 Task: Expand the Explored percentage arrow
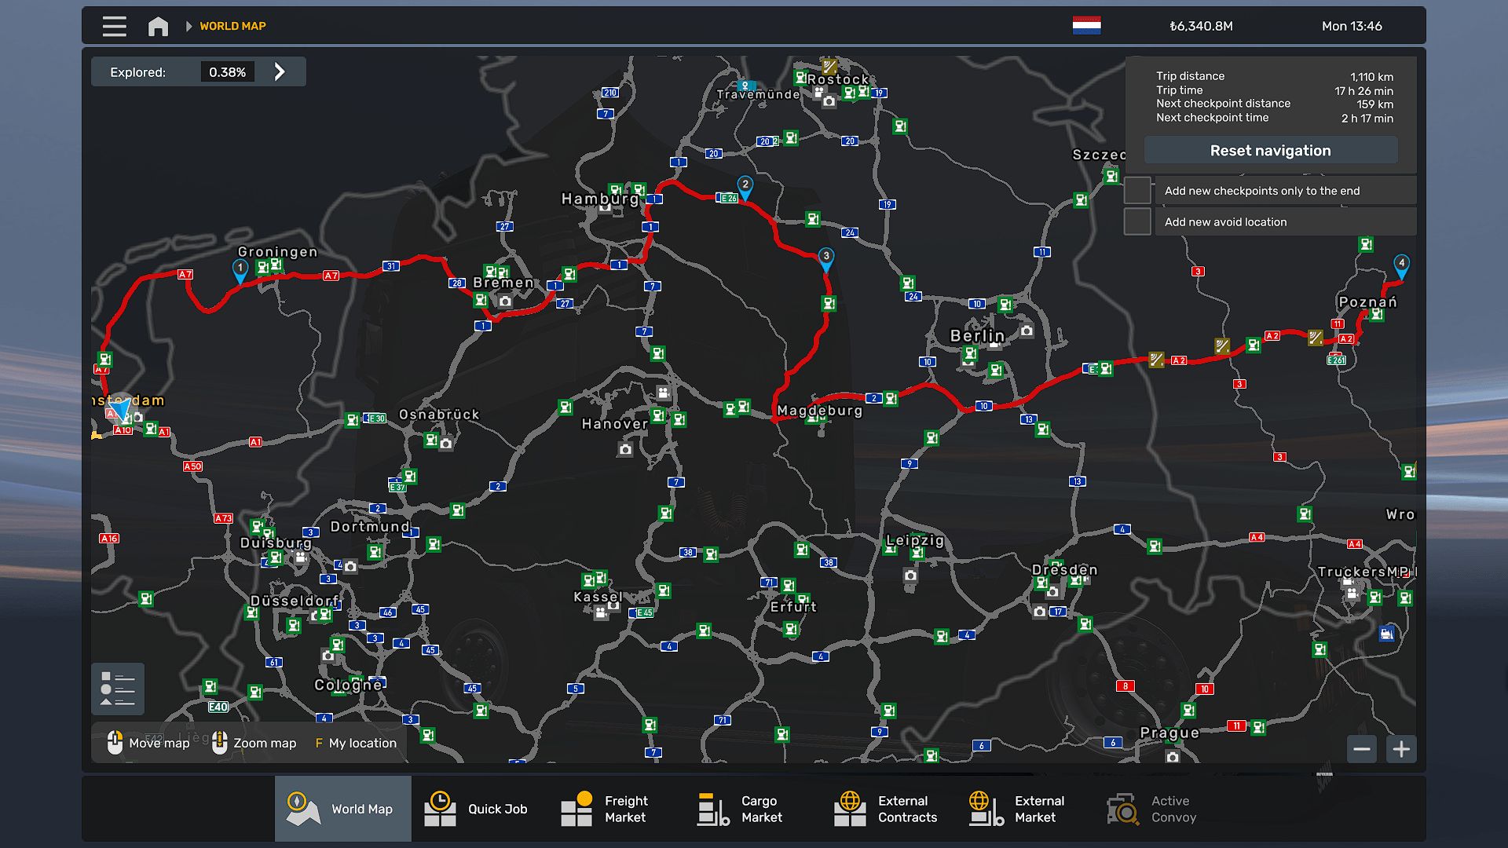click(x=280, y=72)
